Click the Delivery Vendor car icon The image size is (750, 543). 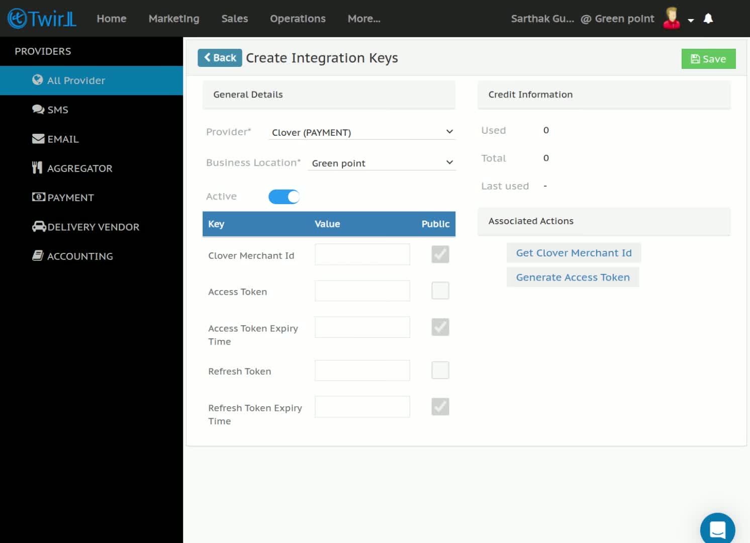(39, 227)
